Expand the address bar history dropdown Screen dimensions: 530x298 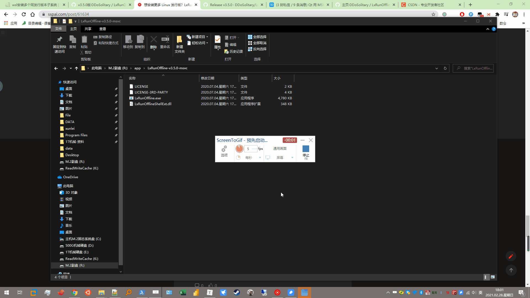436,68
